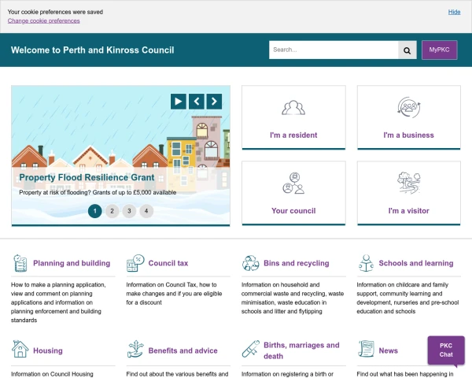This screenshot has height=378, width=472.
Task: Click the Bins and recycling icon
Action: click(x=251, y=263)
